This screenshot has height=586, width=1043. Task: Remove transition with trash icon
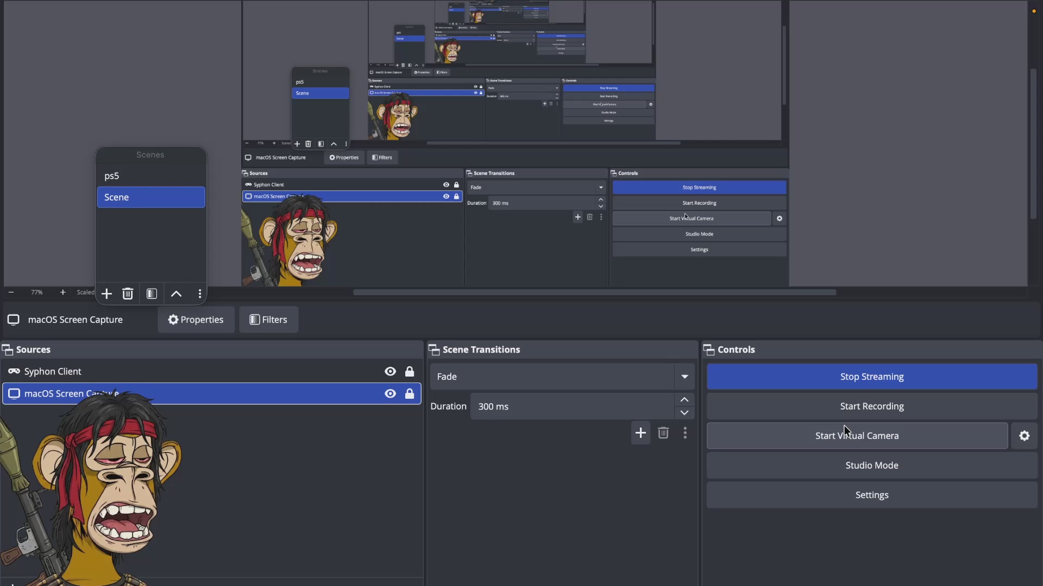coord(663,432)
